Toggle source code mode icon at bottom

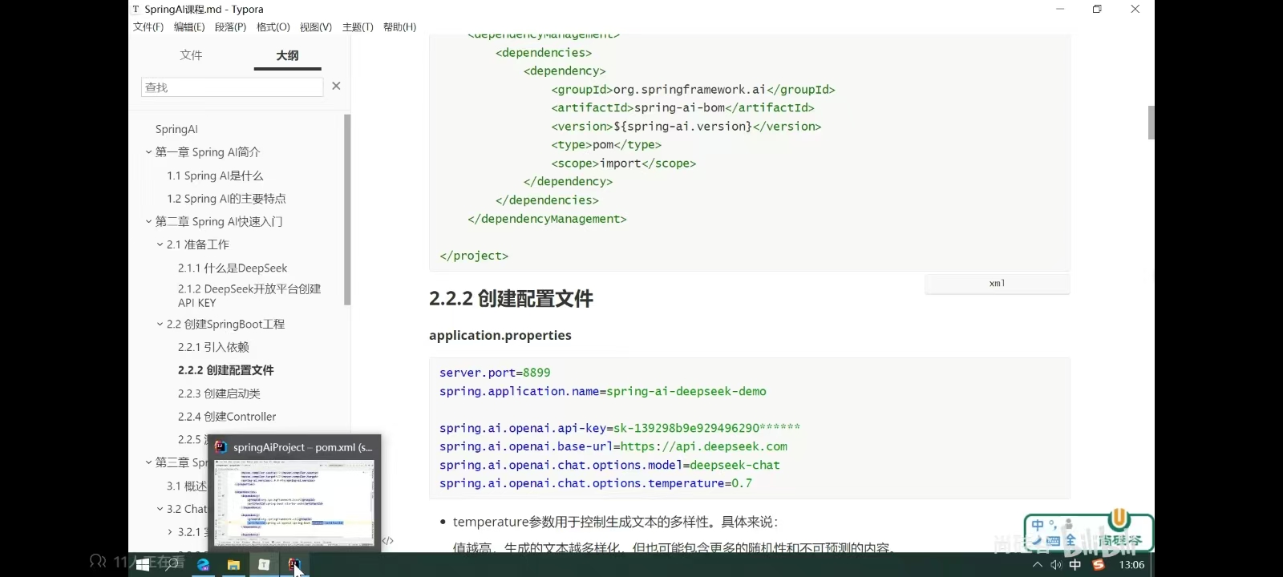[388, 541]
